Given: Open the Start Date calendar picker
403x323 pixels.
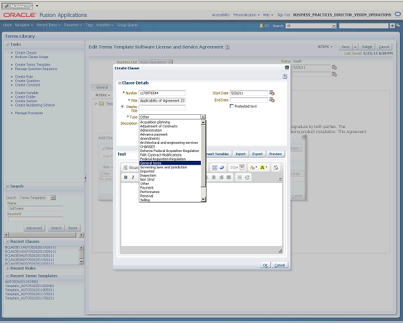Looking at the screenshot, I should click(x=272, y=93).
